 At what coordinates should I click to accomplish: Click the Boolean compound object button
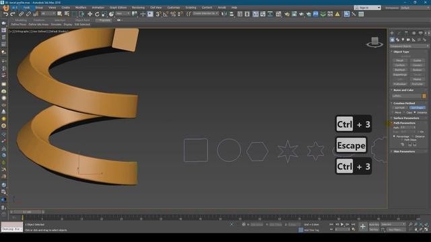418,70
